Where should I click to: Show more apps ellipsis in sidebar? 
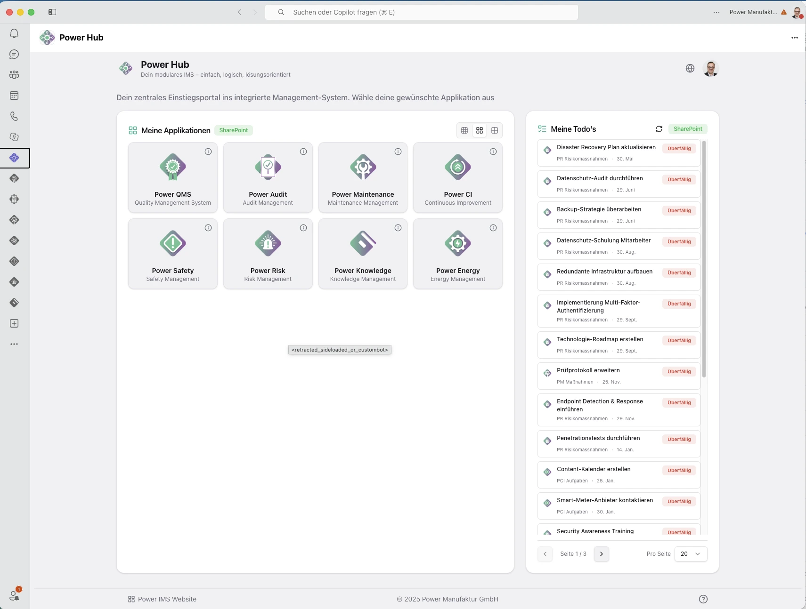click(x=14, y=344)
